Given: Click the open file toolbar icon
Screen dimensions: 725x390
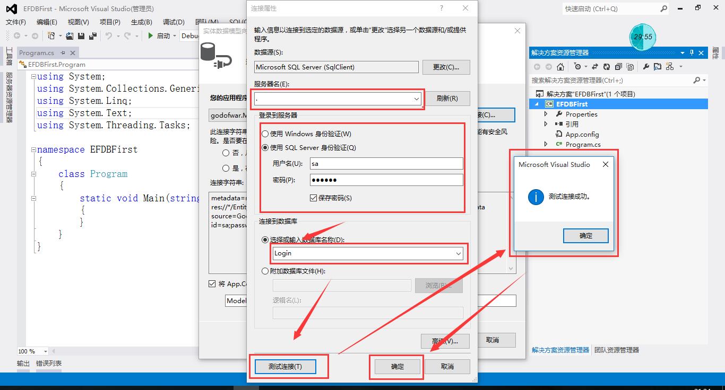Looking at the screenshot, I should click(x=70, y=36).
